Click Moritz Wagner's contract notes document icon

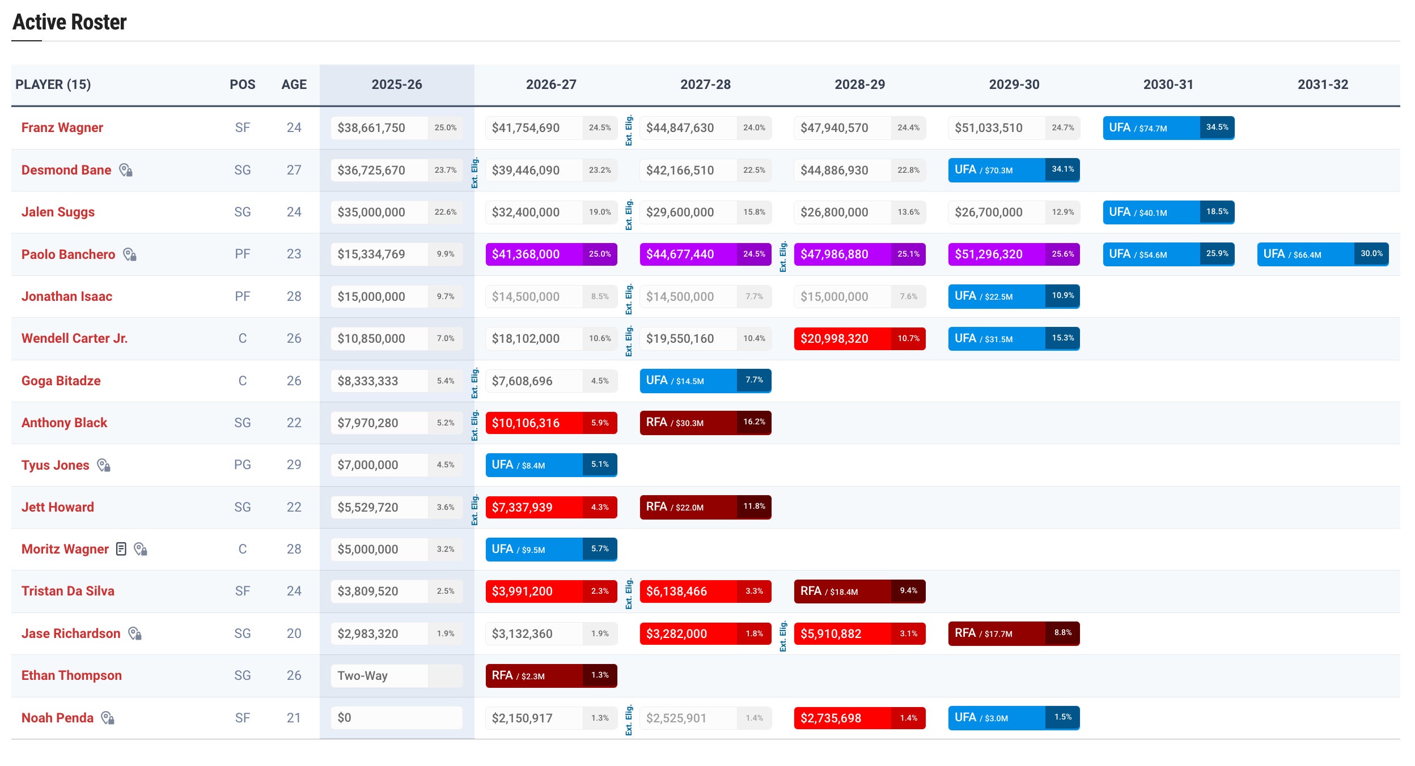coord(121,549)
